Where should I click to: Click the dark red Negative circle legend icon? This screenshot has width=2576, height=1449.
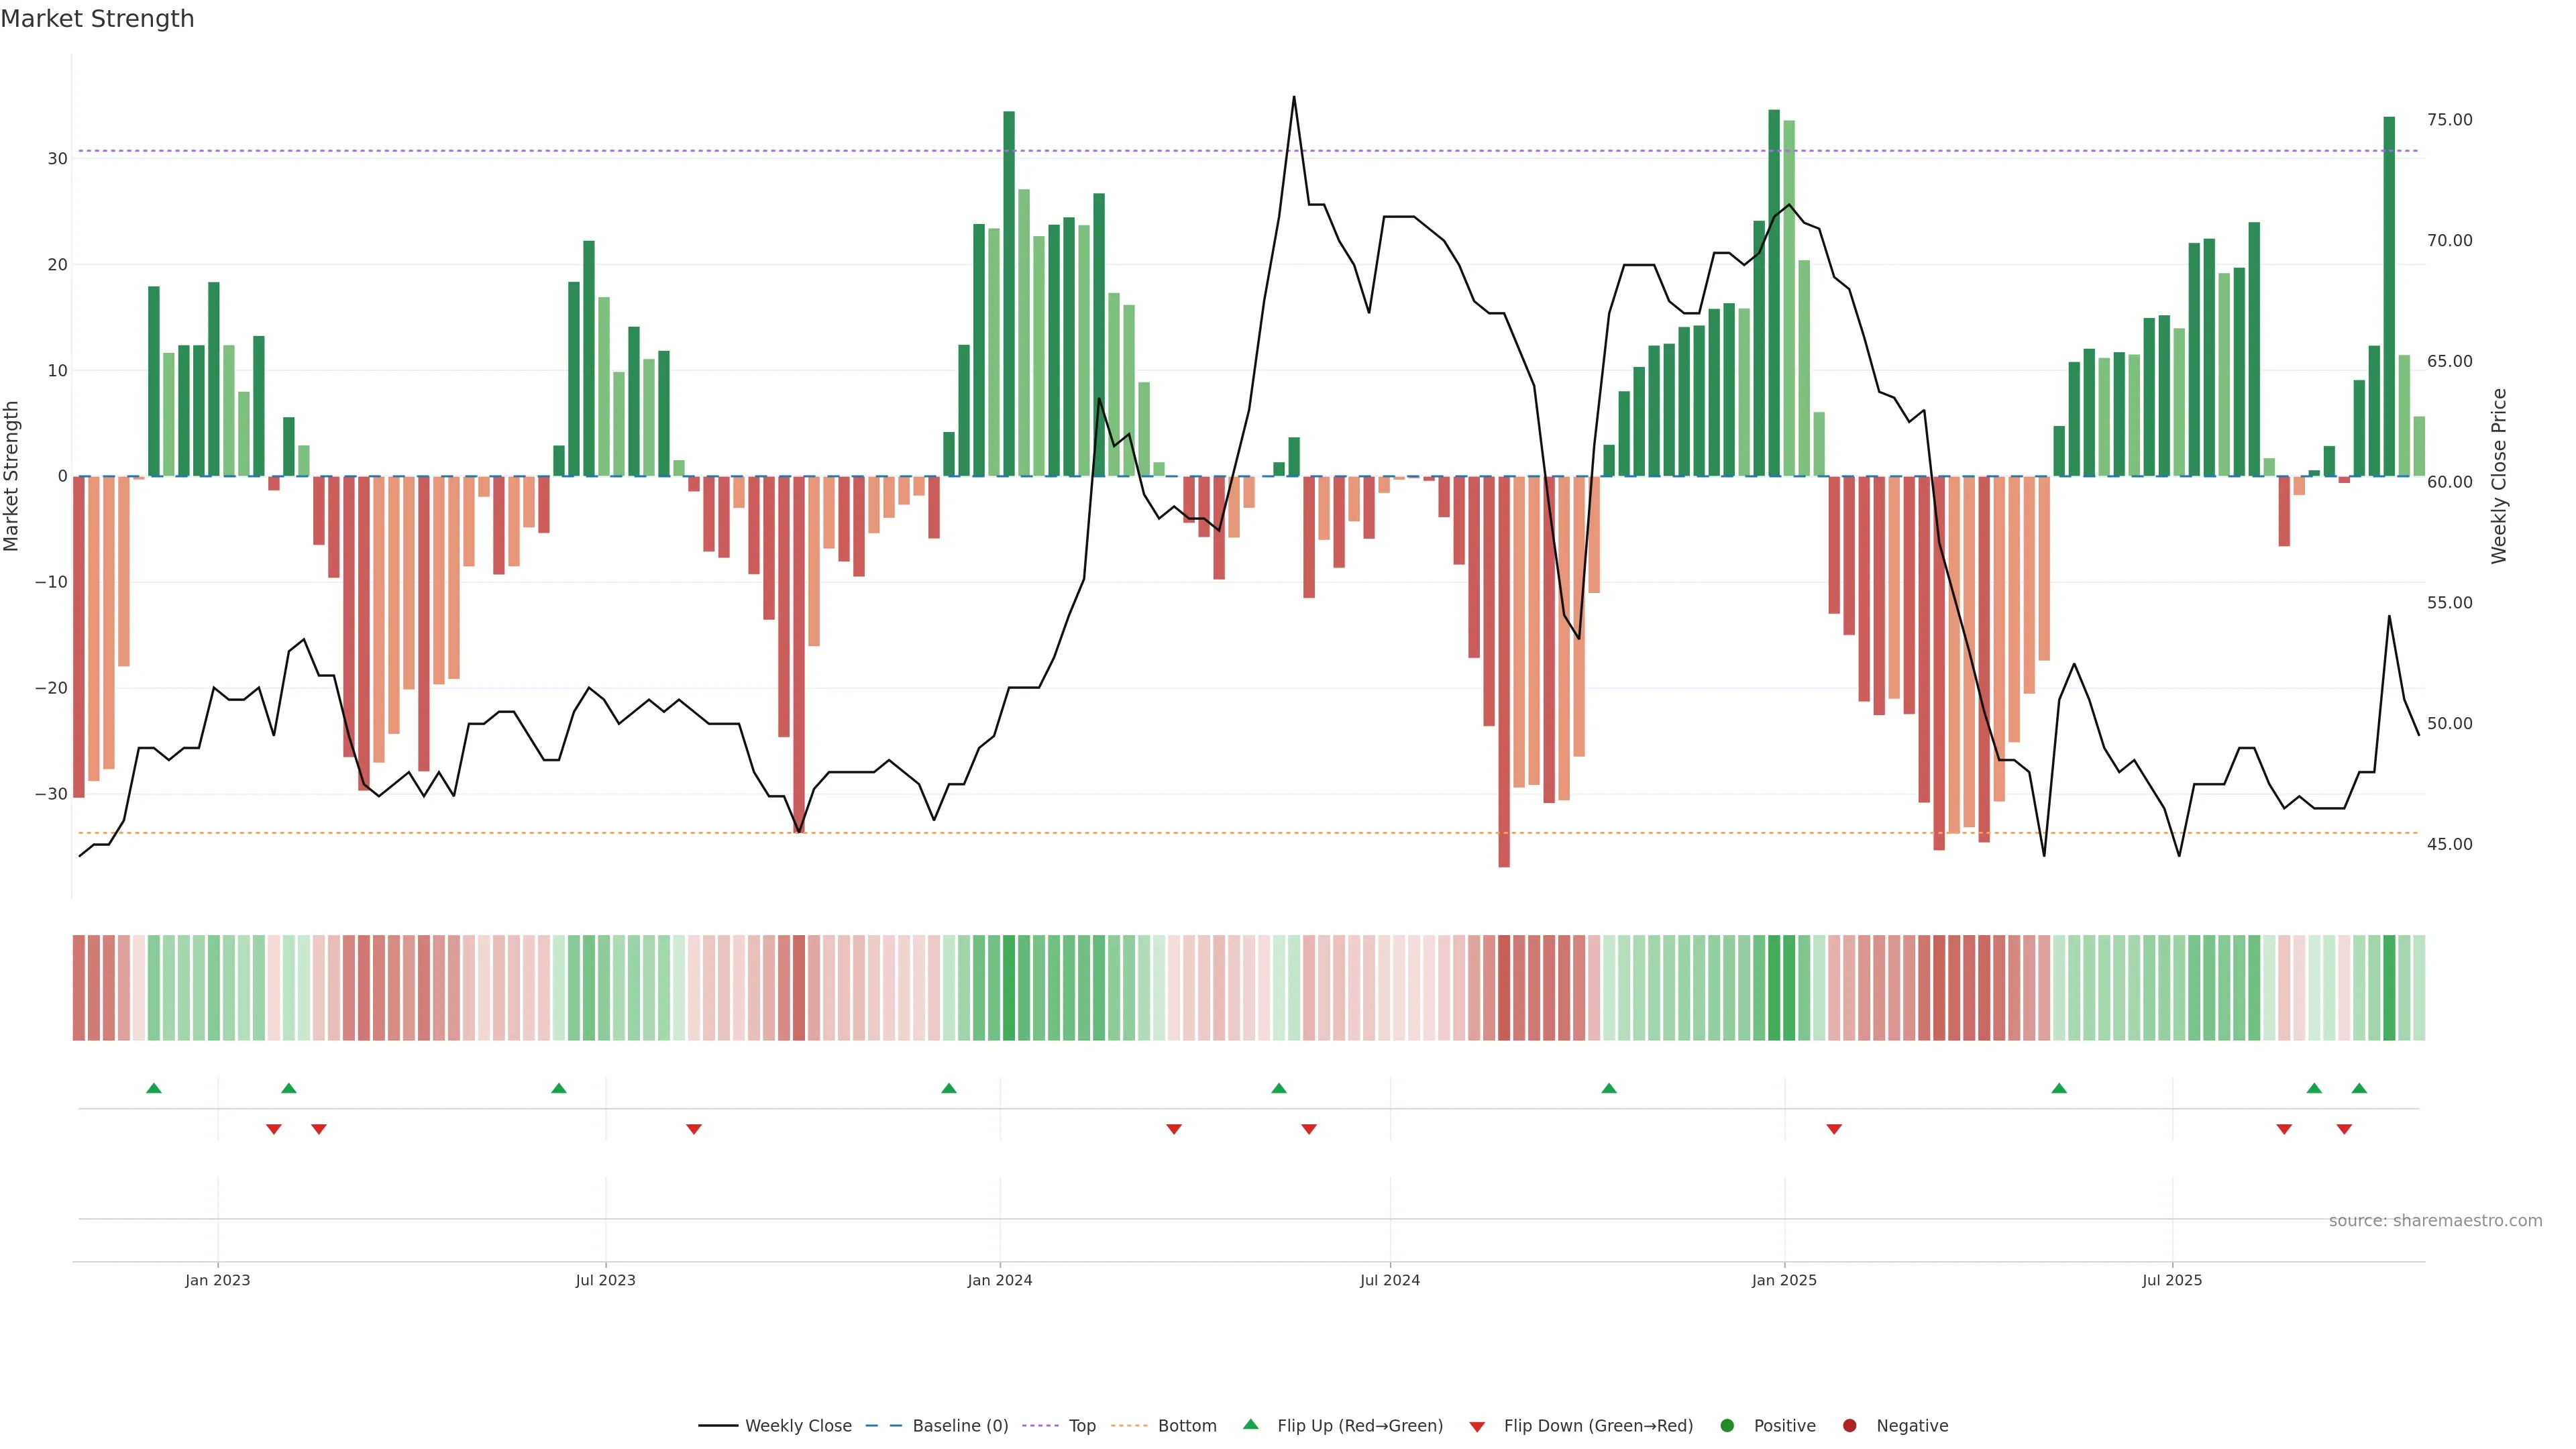click(1849, 1425)
